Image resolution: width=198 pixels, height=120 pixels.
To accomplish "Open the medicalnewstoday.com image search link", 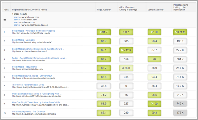I will pos(17,25).
